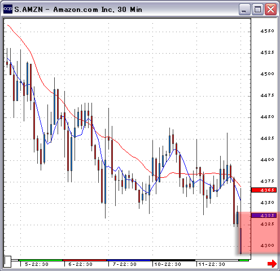Image resolution: width=280 pixels, height=271 pixels.
Task: Click the 4525 price axis label
Action: click(x=267, y=53)
